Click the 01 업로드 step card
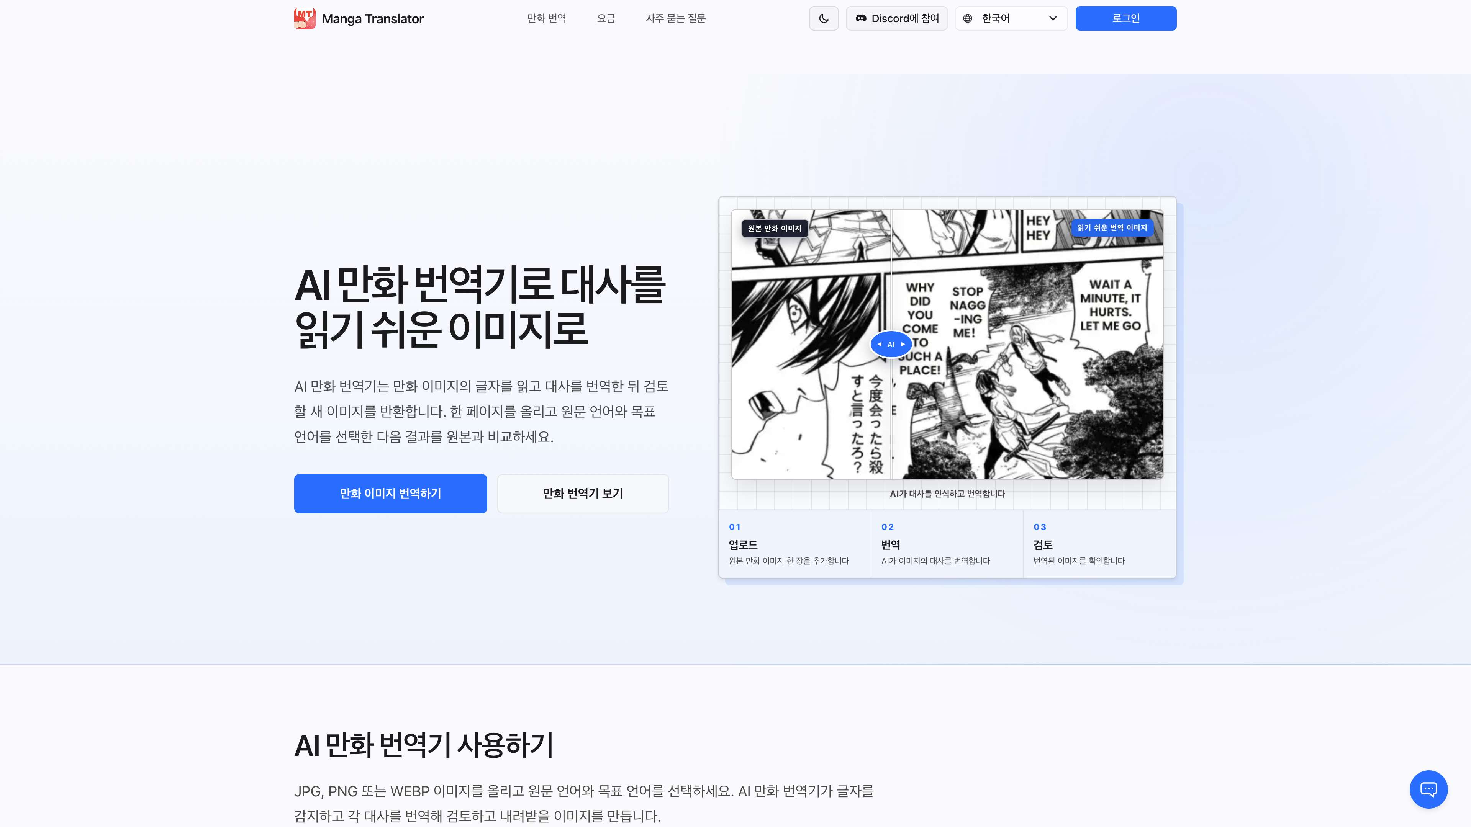The height and width of the screenshot is (827, 1471). click(794, 543)
